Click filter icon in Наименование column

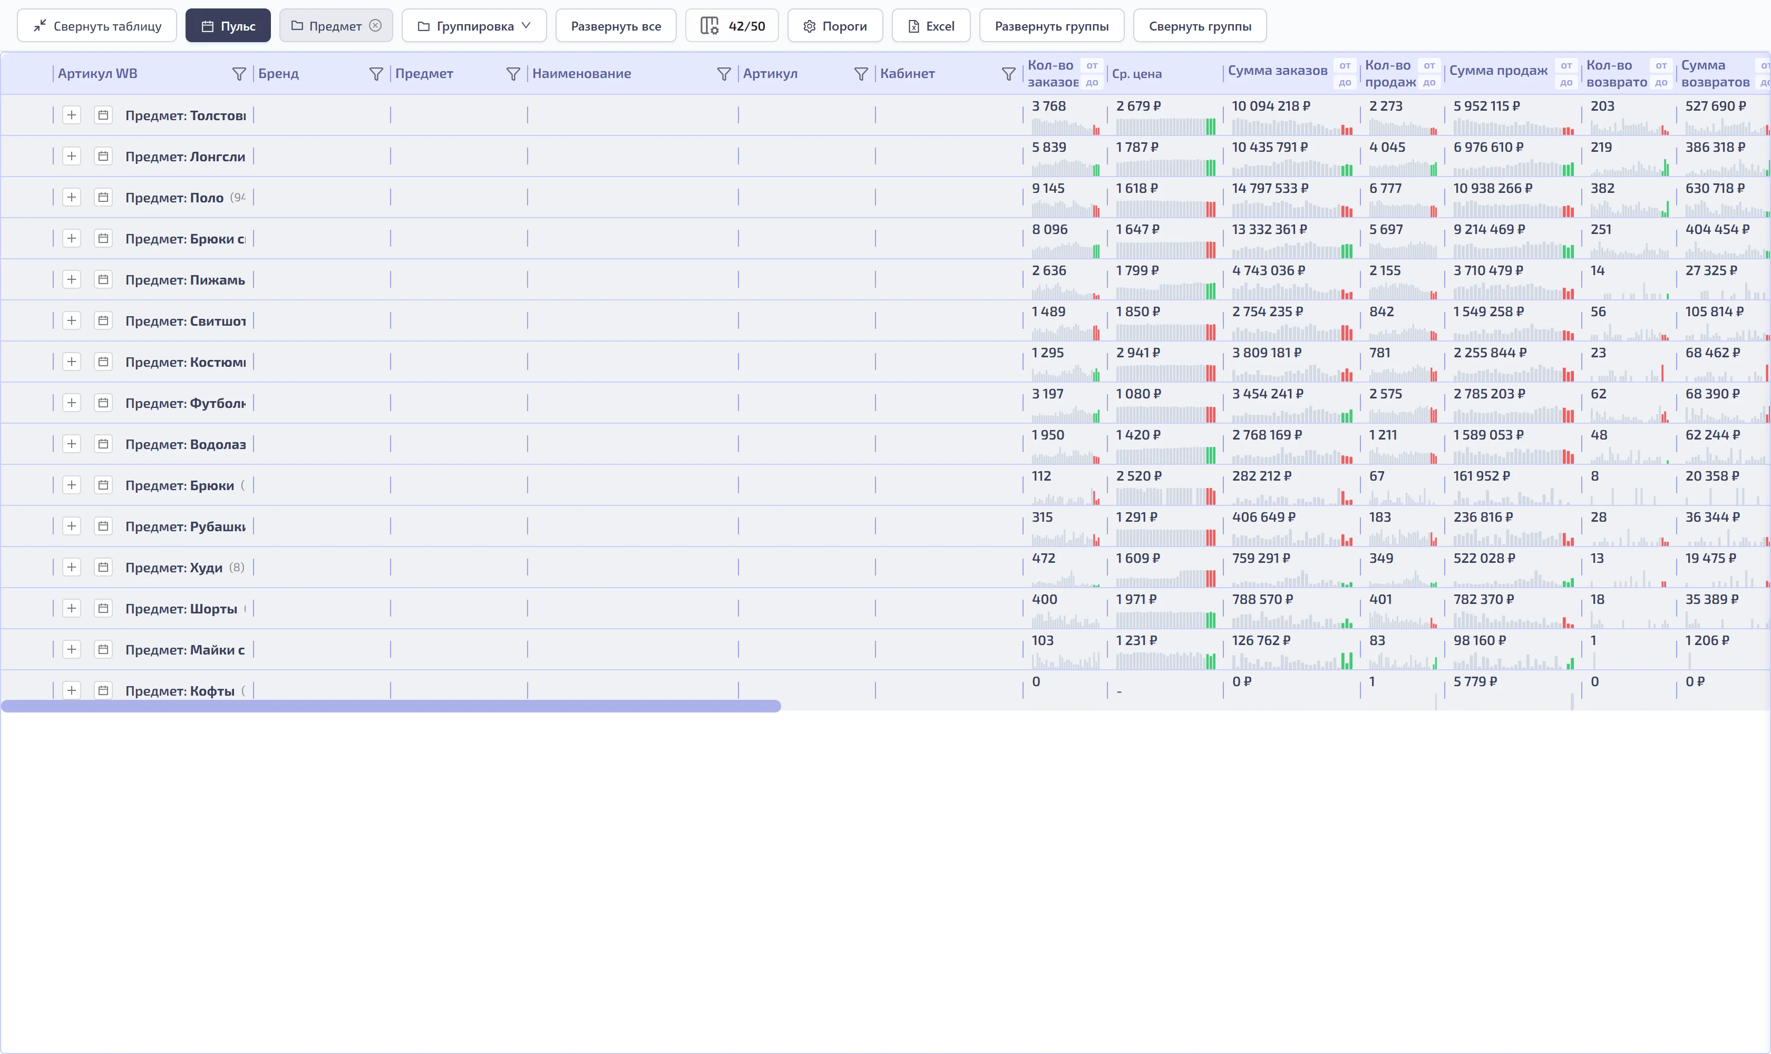(x=724, y=74)
